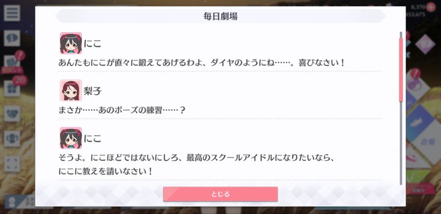Open the hamburger menu icon
Screen dimensions: 441x214
pyautogui.click(x=12, y=13)
